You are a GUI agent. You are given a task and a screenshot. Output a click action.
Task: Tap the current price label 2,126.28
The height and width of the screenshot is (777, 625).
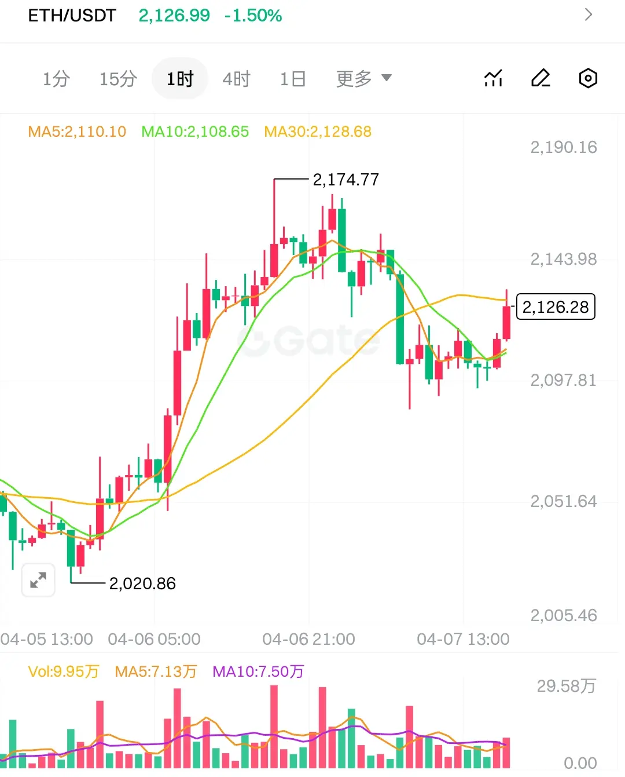click(x=556, y=307)
